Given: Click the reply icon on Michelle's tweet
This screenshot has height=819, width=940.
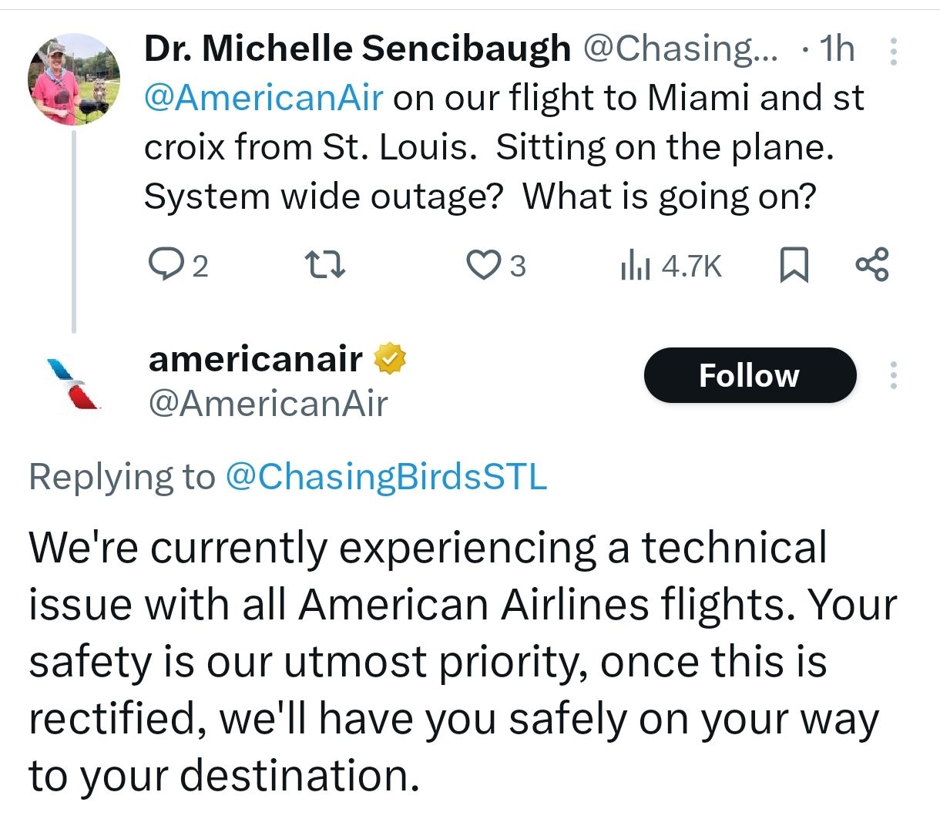Looking at the screenshot, I should pos(163,265).
